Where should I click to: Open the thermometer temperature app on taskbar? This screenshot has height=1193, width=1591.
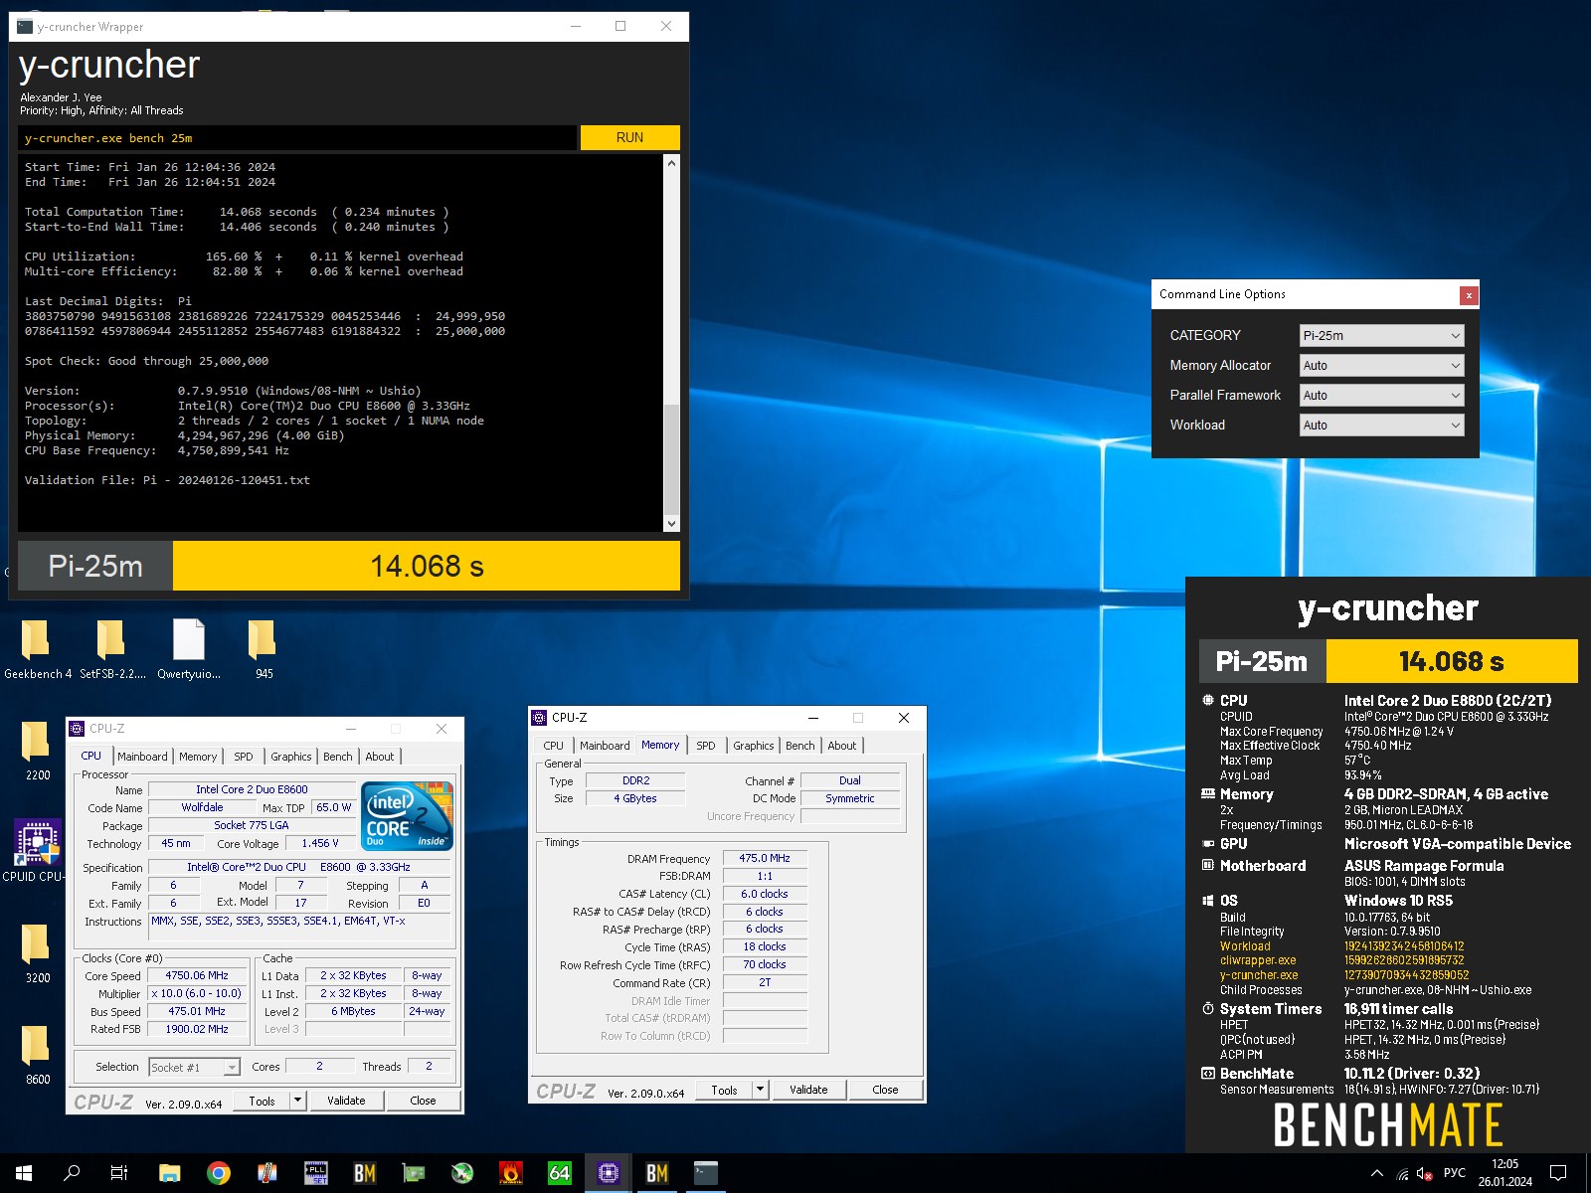pyautogui.click(x=266, y=1173)
